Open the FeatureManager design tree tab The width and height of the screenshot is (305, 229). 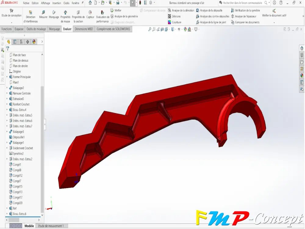[9, 42]
